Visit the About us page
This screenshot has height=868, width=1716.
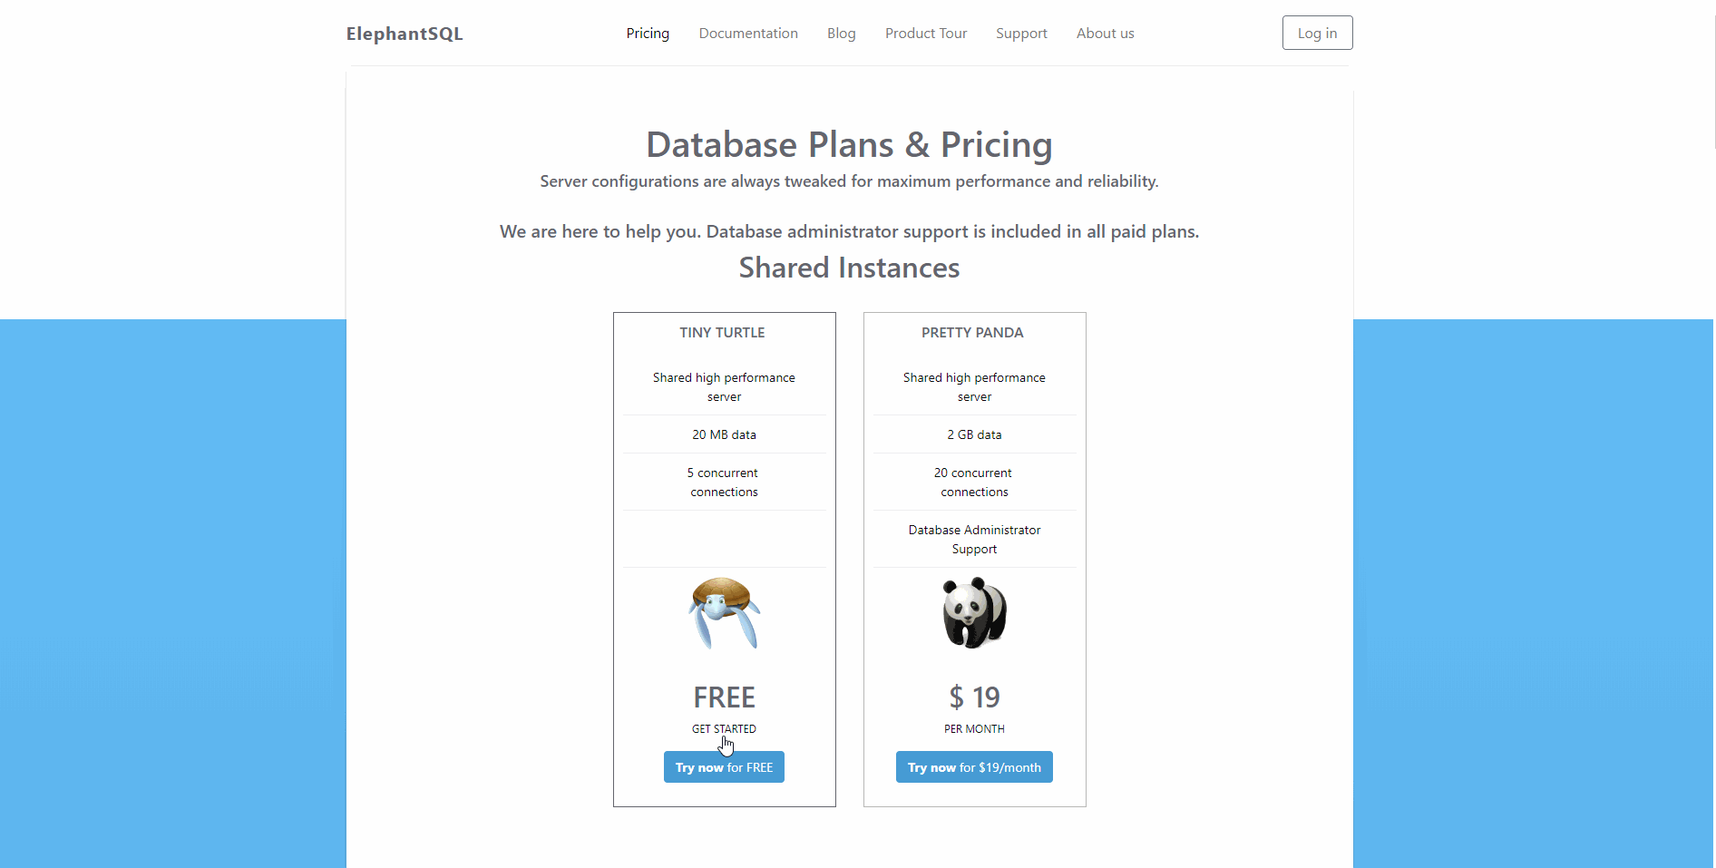coord(1105,33)
